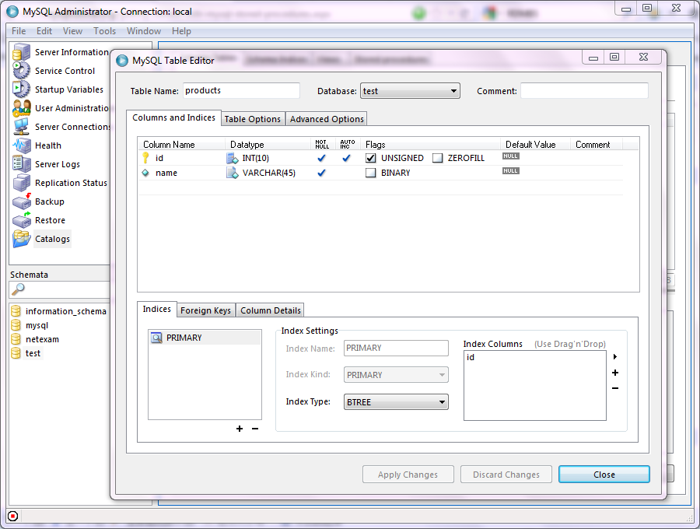The image size is (700, 529).
Task: Select test schema database icon
Action: pyautogui.click(x=16, y=353)
